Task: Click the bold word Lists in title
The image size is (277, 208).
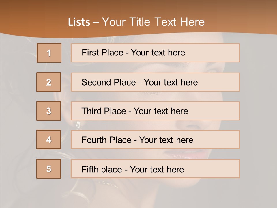Action: click(79, 22)
